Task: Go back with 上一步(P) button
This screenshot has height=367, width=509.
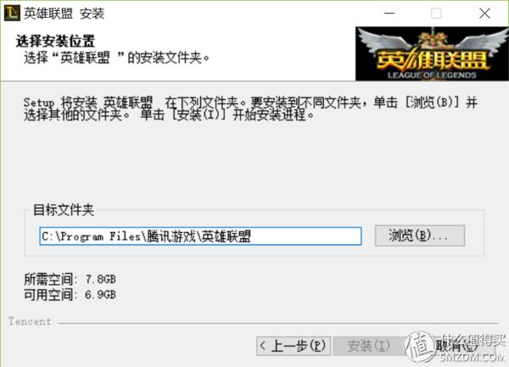Action: (x=294, y=346)
